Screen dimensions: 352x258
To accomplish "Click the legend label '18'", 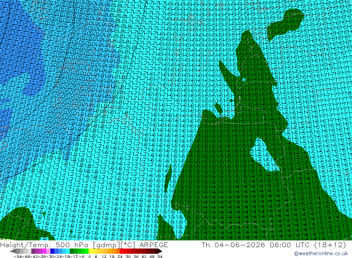I will [x=112, y=257].
